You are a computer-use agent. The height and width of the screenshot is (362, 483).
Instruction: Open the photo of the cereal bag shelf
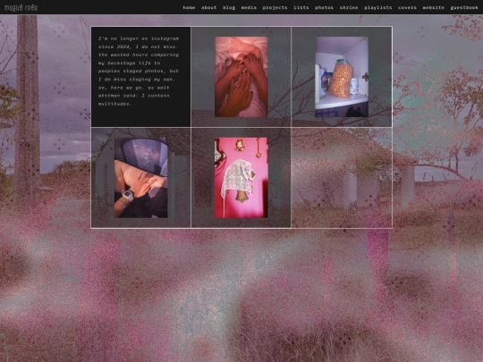point(342,77)
